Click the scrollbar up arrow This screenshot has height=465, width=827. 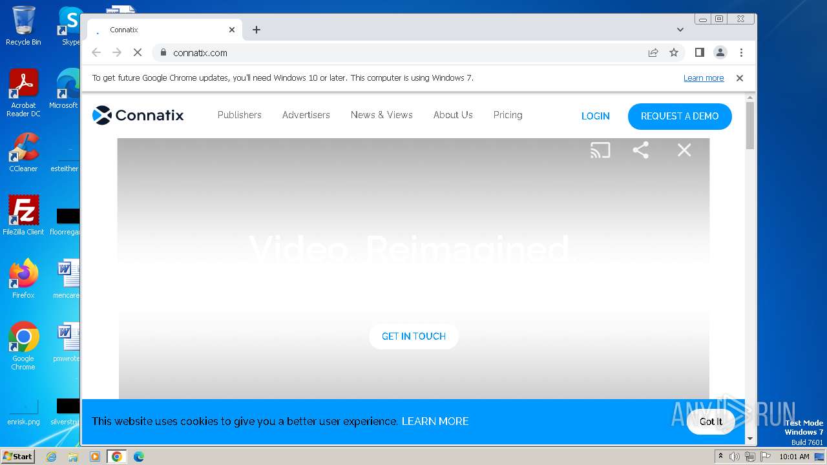click(x=750, y=98)
